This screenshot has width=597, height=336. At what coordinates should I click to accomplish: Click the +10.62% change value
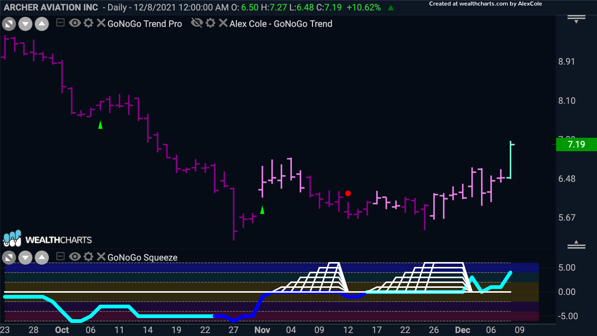(x=364, y=7)
